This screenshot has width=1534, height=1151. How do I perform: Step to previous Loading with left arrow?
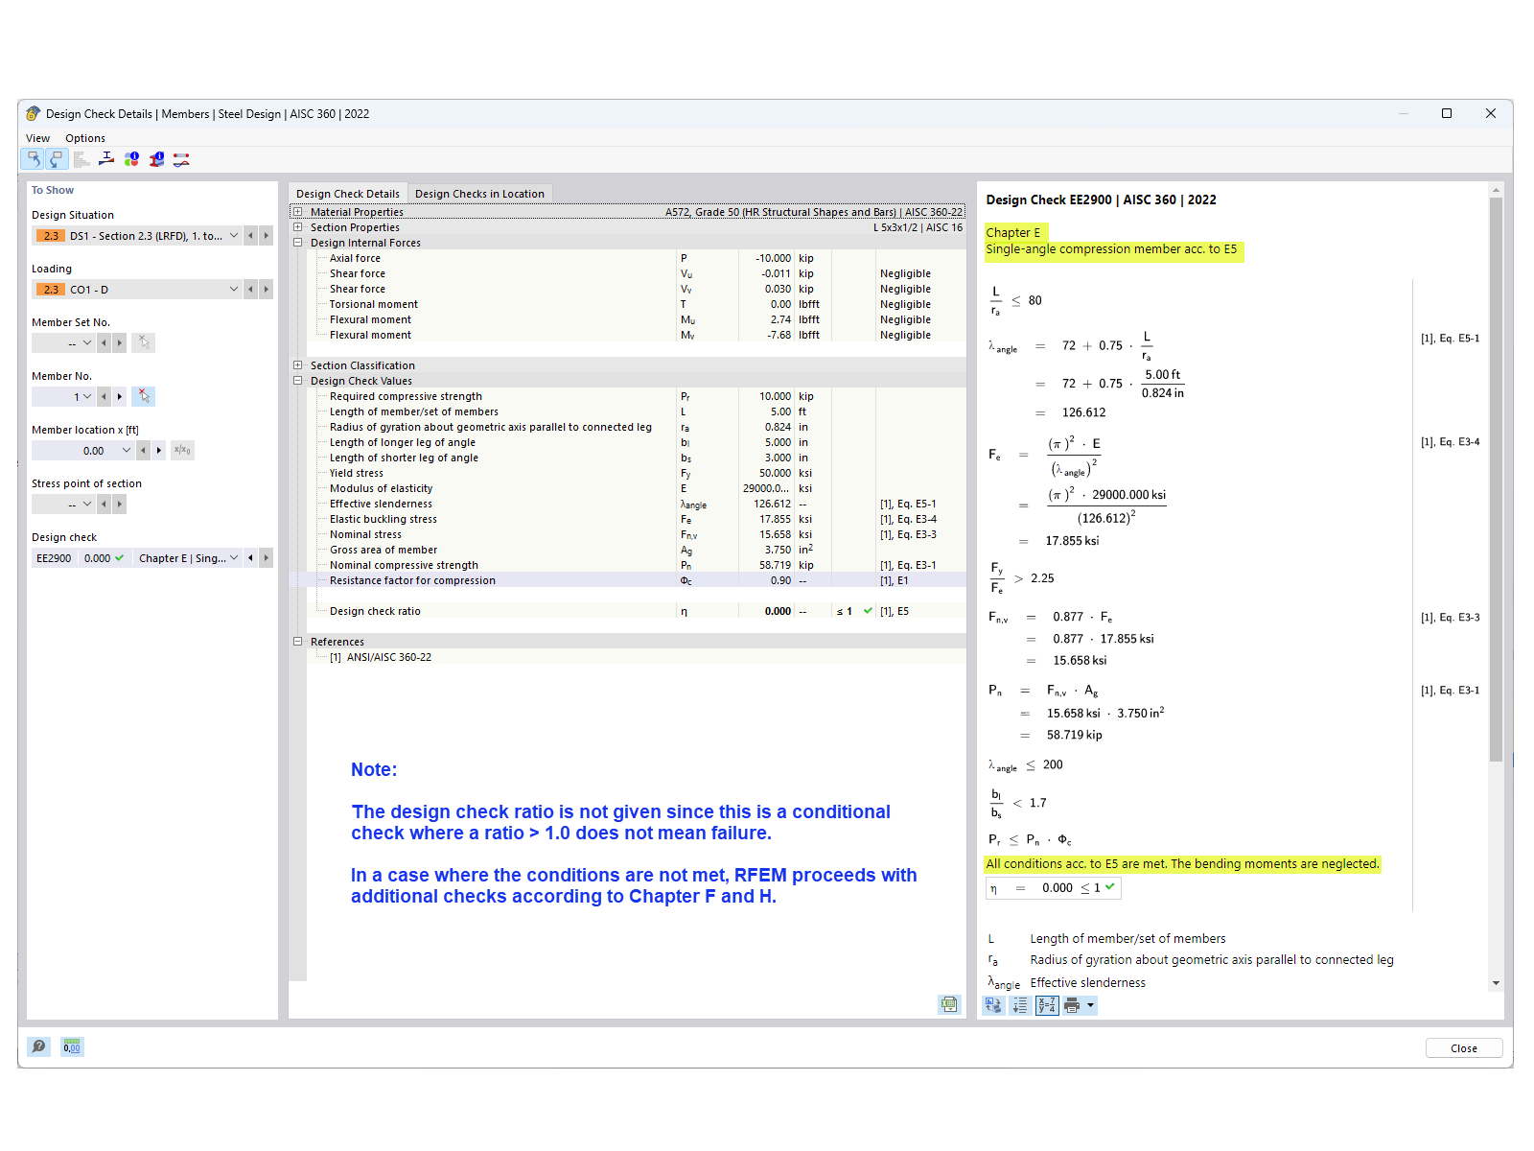tap(251, 289)
